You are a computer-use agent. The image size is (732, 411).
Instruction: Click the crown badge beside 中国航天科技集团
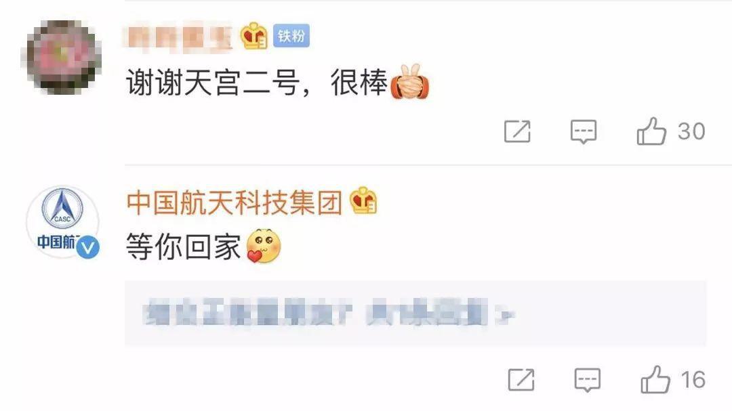pos(363,200)
